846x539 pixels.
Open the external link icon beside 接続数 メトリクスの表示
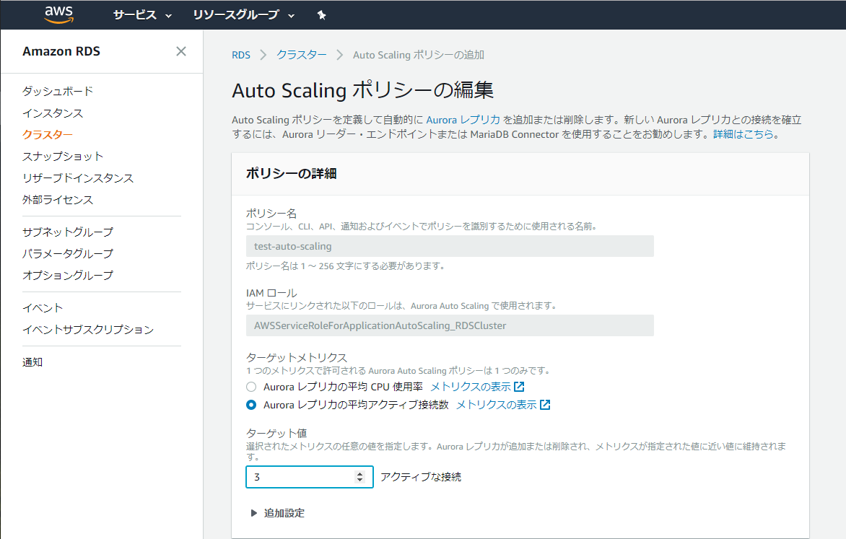544,405
